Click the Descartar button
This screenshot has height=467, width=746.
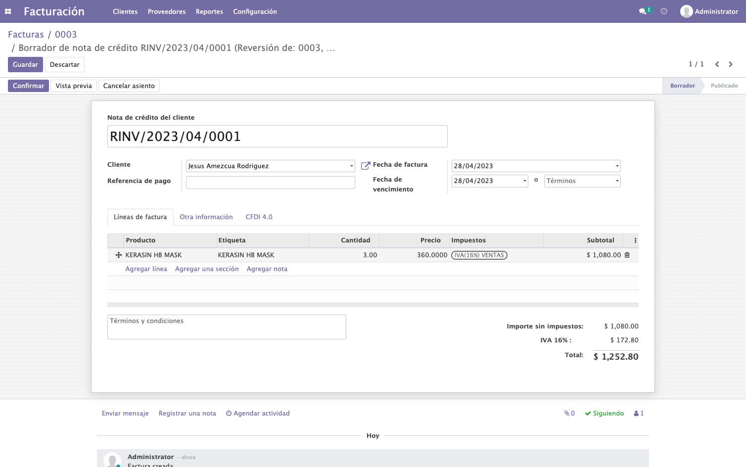pyautogui.click(x=65, y=65)
